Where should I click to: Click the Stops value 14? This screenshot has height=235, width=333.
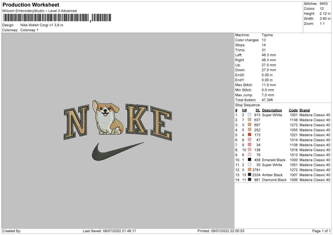(x=264, y=45)
